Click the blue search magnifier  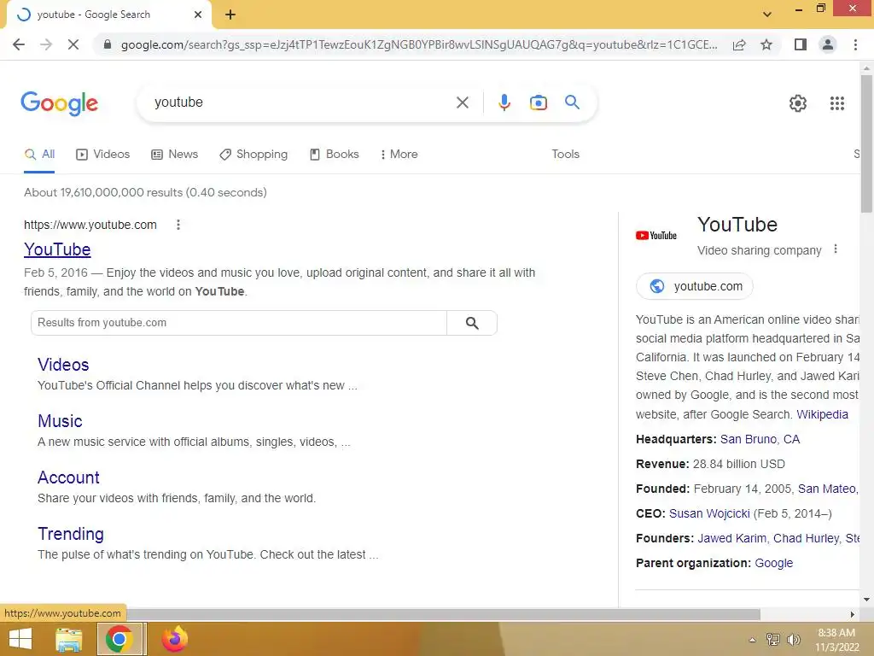[x=572, y=102]
